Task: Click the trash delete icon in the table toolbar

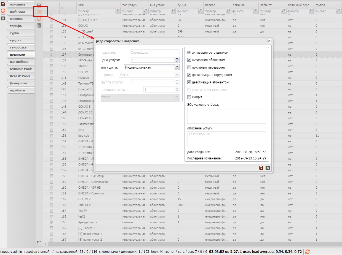Action: click(39, 25)
